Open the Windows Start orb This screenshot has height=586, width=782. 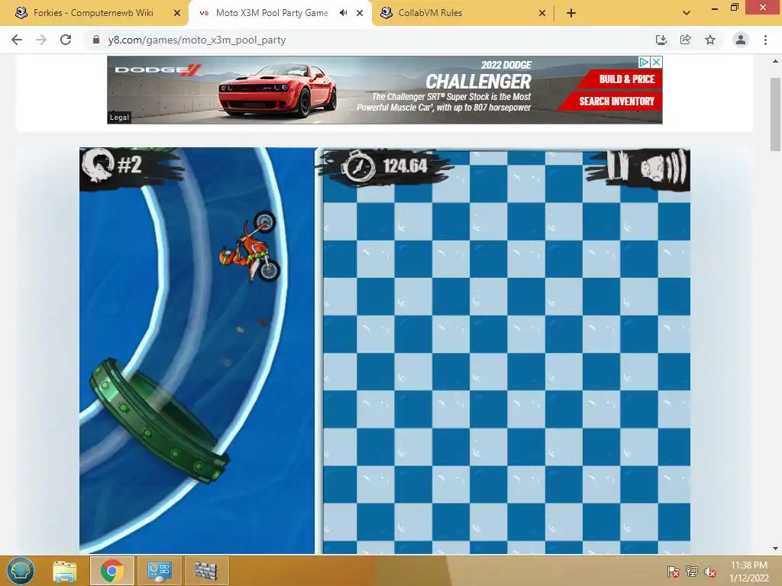tap(21, 571)
